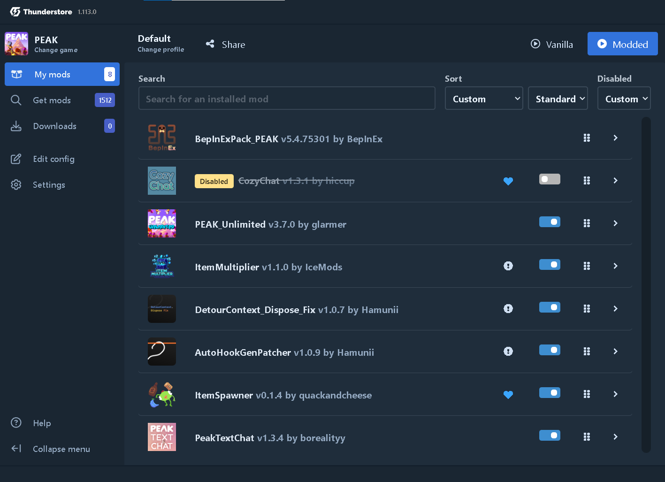Screen dimensions: 665x482
Task: Click the drag handle for ItemSpawner
Action: 587,394
